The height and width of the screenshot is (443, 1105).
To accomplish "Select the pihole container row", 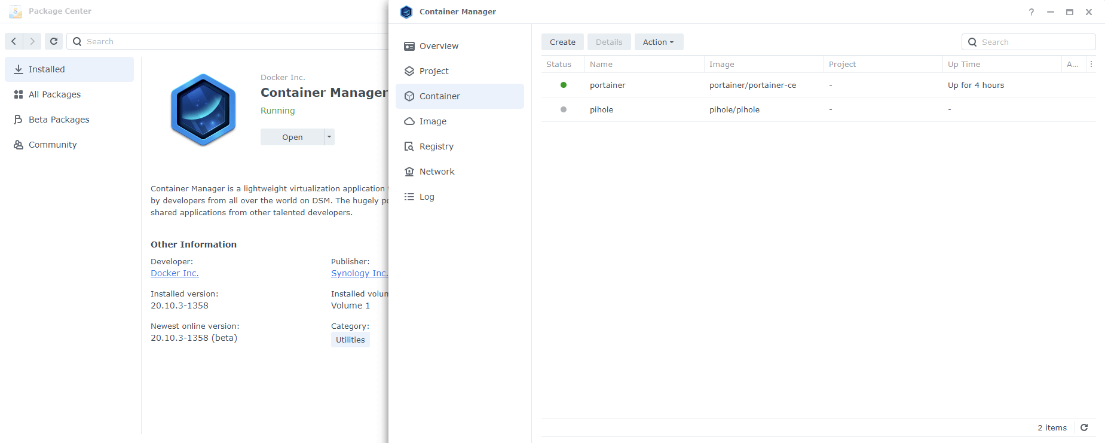I will (x=818, y=109).
